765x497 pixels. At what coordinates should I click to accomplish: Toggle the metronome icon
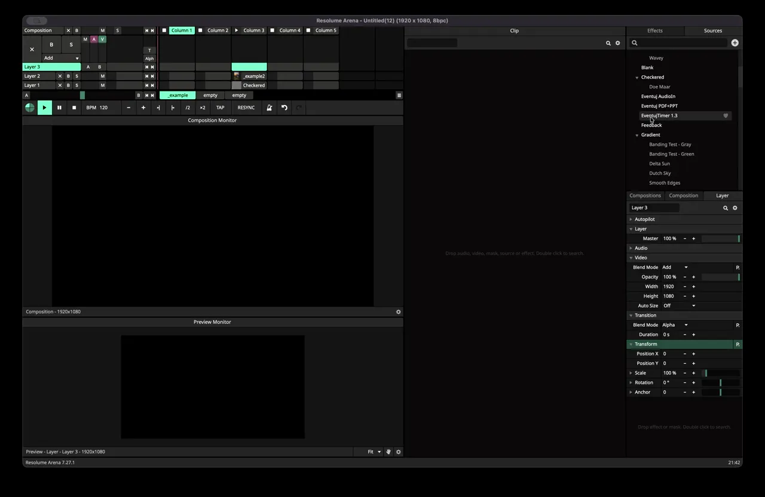coord(270,108)
